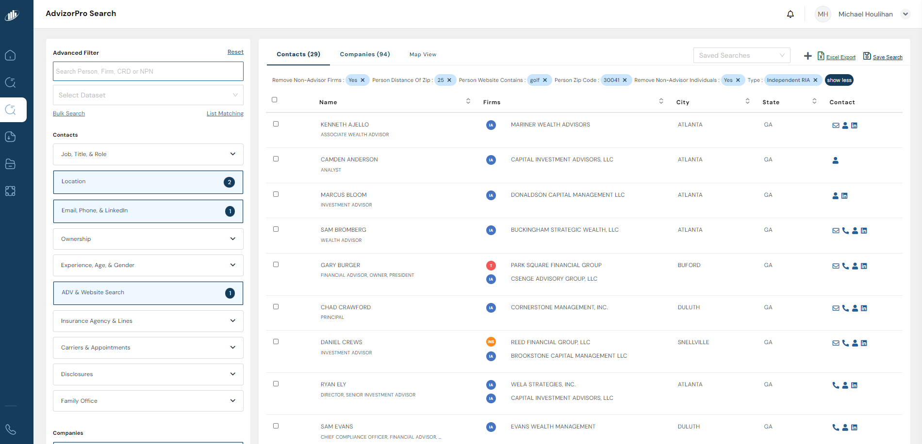The height and width of the screenshot is (444, 922).
Task: Click the Search Person, Firm, CRD field
Action: pos(148,71)
